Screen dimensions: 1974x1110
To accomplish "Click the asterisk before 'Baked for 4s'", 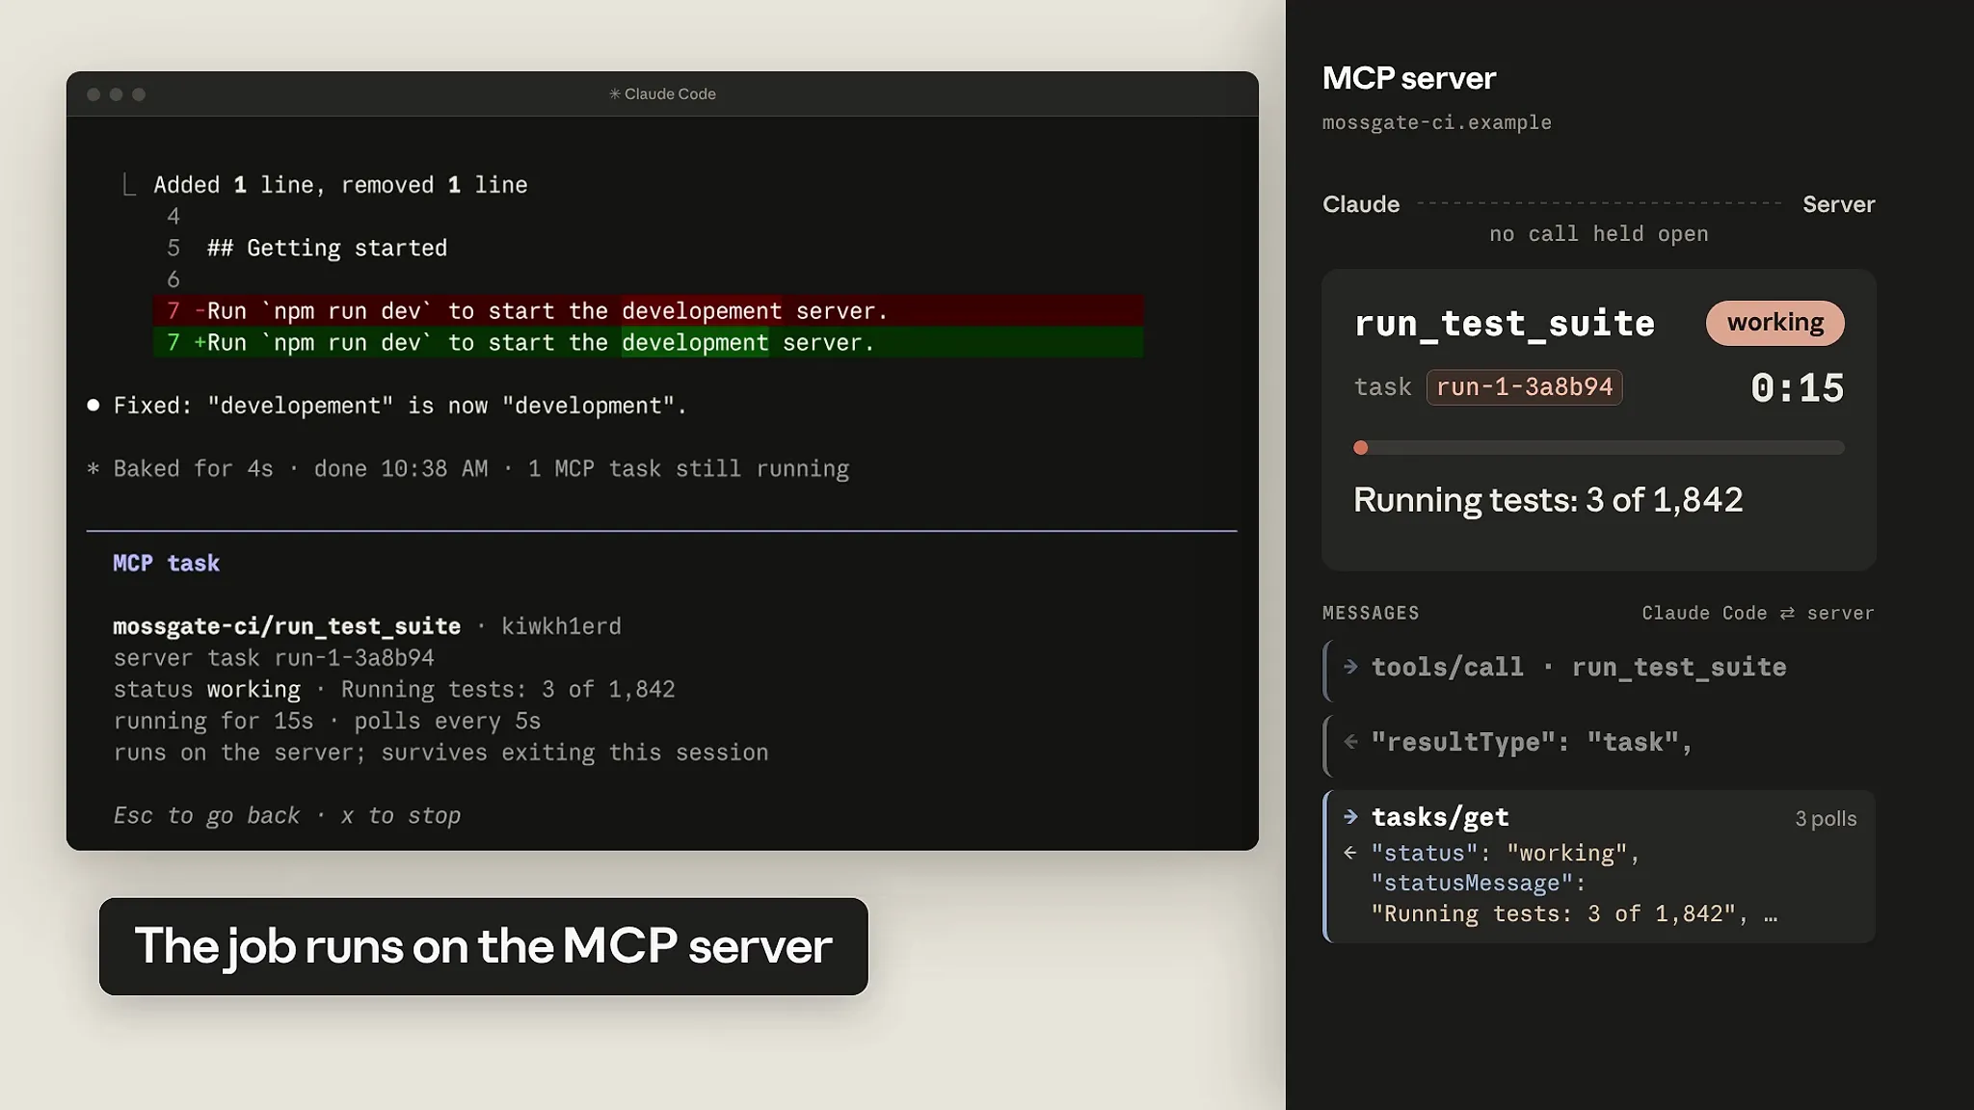I will click(x=93, y=469).
